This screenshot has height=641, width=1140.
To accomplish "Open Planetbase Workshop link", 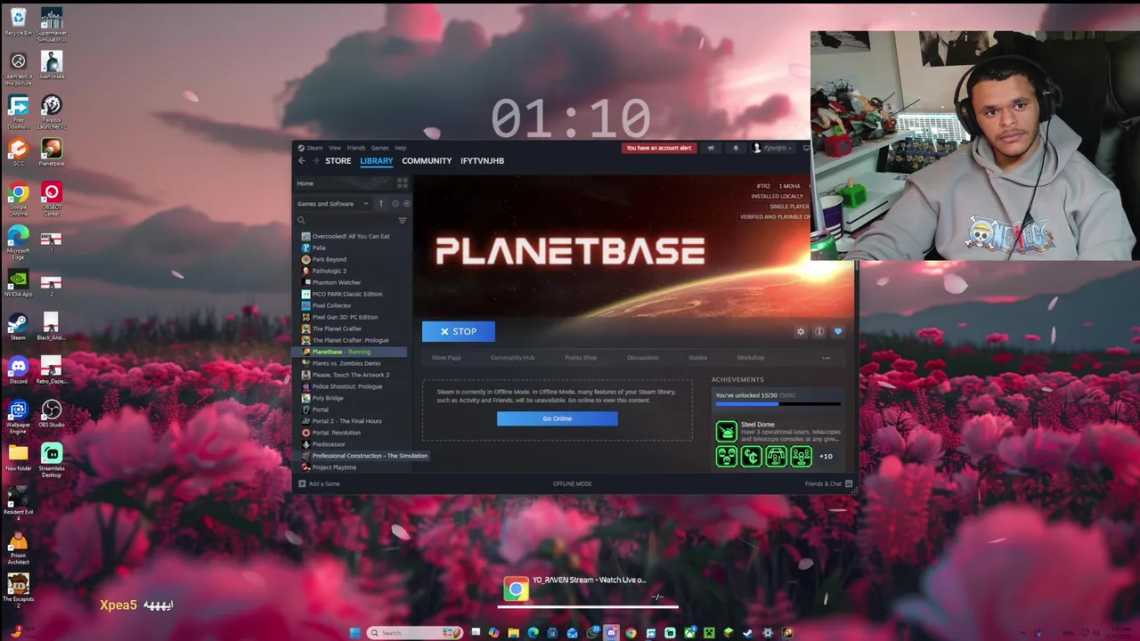I will (x=751, y=358).
